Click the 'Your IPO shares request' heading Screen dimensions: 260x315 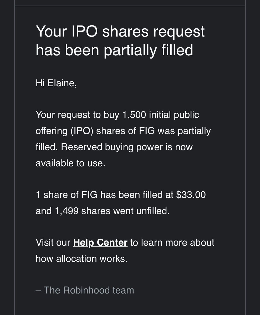(x=120, y=32)
